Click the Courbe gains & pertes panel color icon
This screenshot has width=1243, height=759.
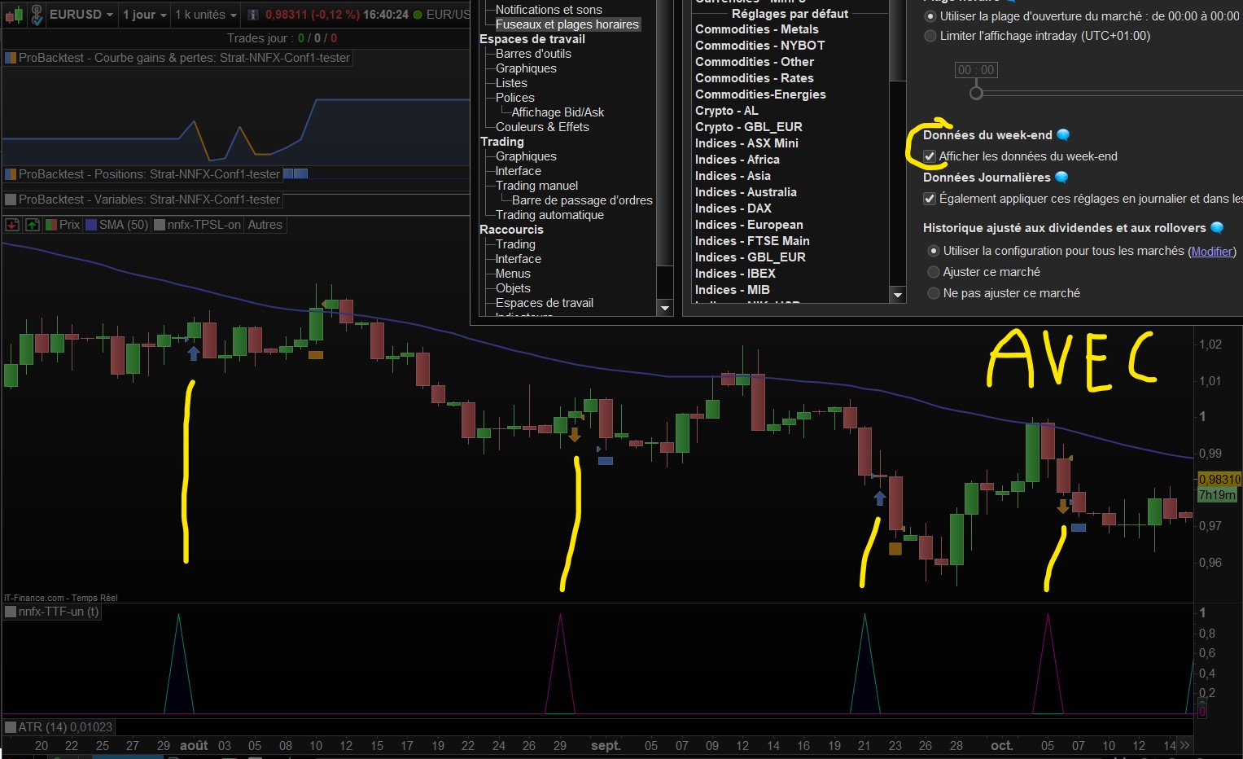pos(11,58)
